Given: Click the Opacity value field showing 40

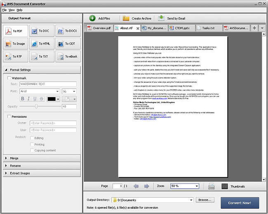Looking at the screenshot, I should (69, 107).
